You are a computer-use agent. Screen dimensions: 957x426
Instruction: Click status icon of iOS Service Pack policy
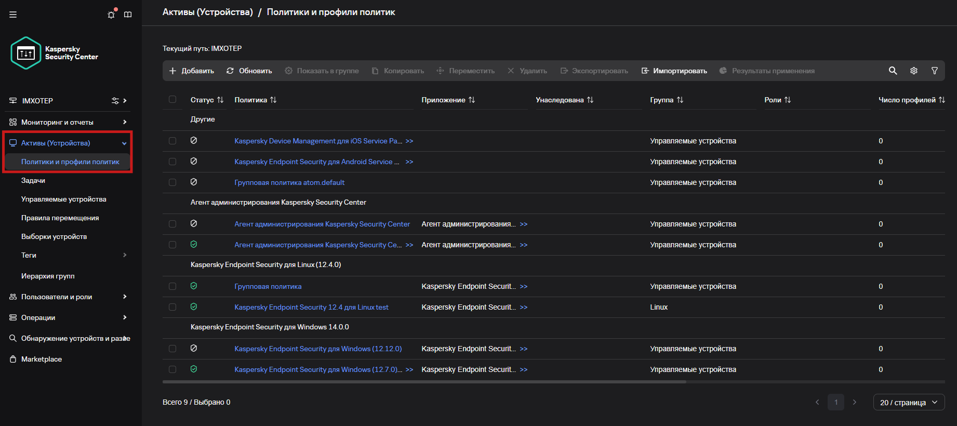pos(194,140)
